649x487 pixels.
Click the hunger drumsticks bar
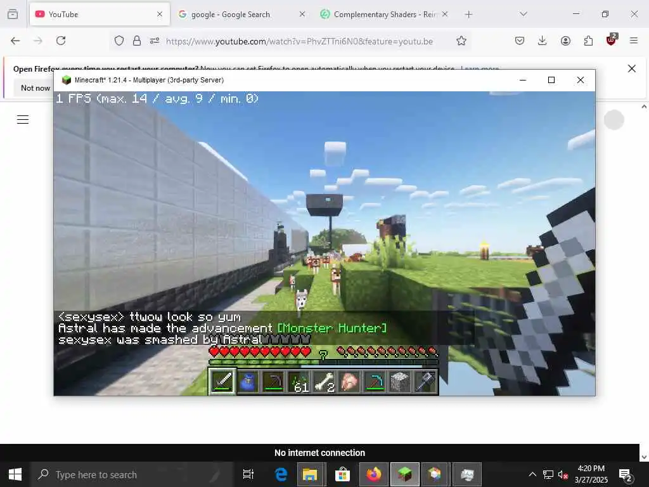(x=387, y=352)
